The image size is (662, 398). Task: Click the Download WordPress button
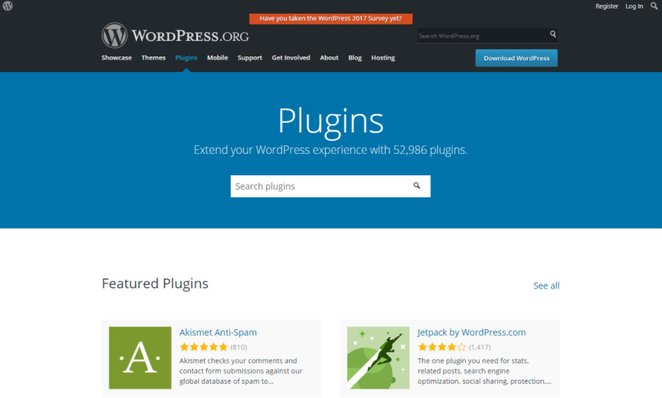[516, 58]
